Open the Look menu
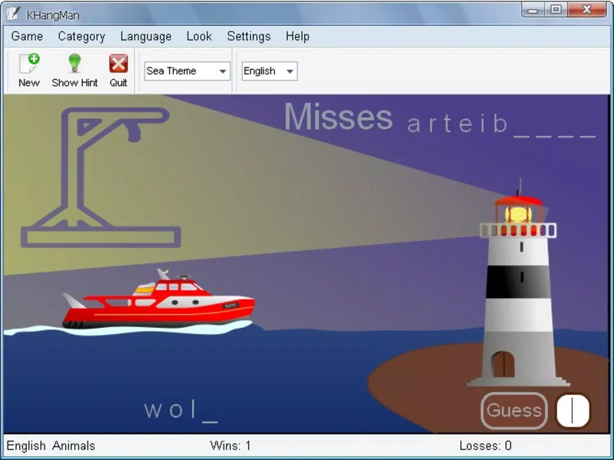 [x=199, y=36]
